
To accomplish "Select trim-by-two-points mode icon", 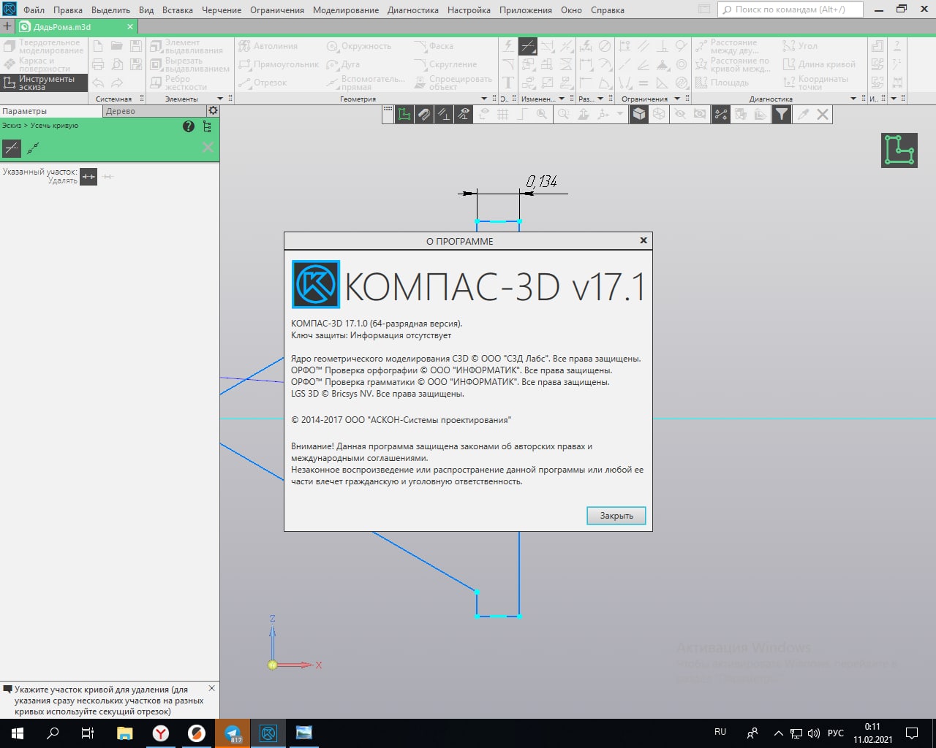I will point(33,148).
